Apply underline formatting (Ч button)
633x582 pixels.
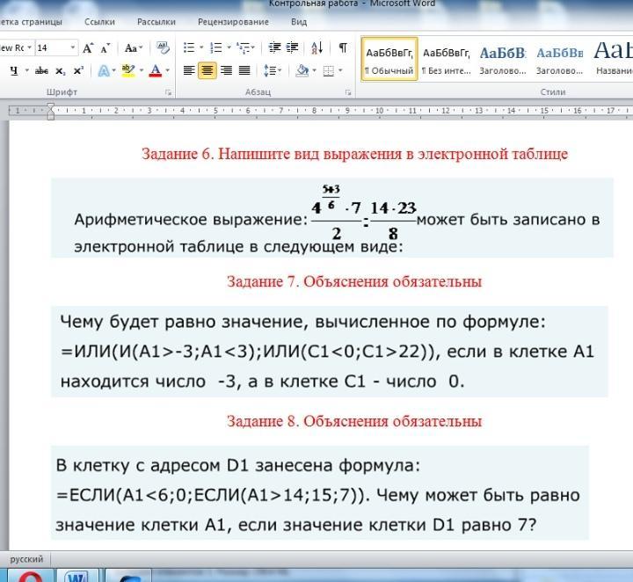pyautogui.click(x=14, y=70)
